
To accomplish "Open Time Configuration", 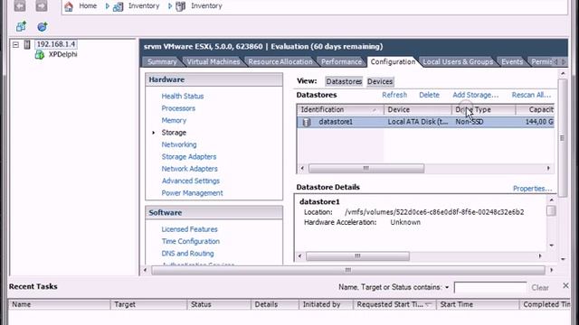I will click(191, 241).
